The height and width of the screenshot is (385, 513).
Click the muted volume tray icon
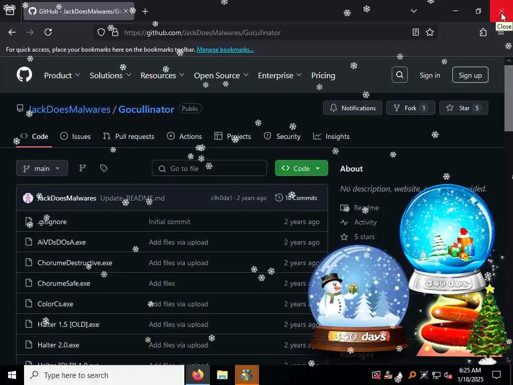[x=447, y=375]
